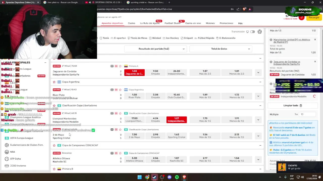Open the Promociones tab
The image size is (323, 181).
226,23
